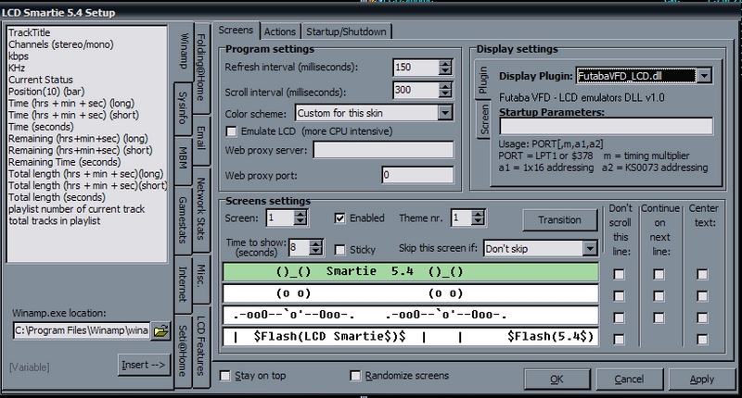
Task: Increase the Refresh interval spinner
Action: [x=445, y=63]
